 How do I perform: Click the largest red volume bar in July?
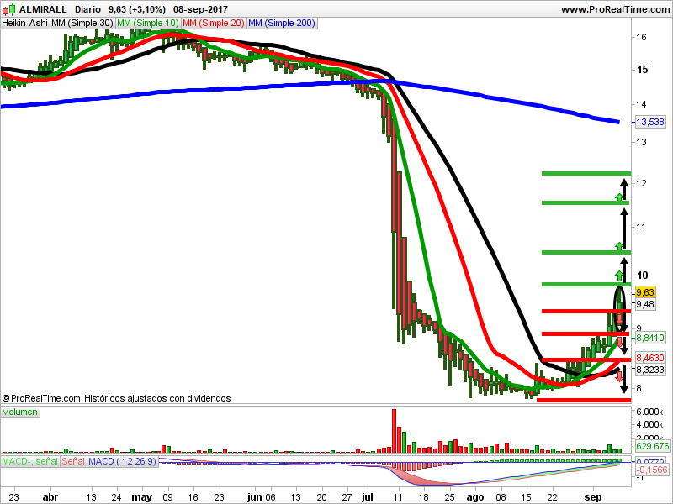coord(394,431)
